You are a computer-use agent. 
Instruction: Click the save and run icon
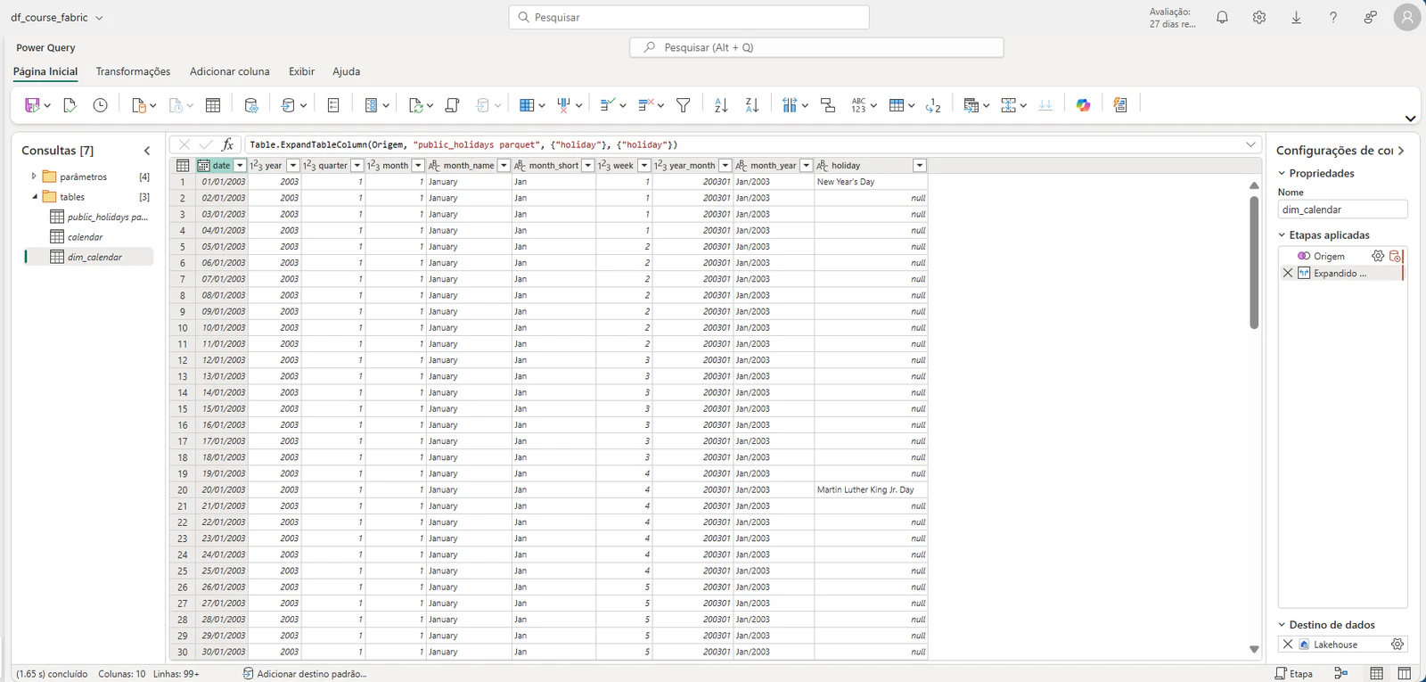32,105
